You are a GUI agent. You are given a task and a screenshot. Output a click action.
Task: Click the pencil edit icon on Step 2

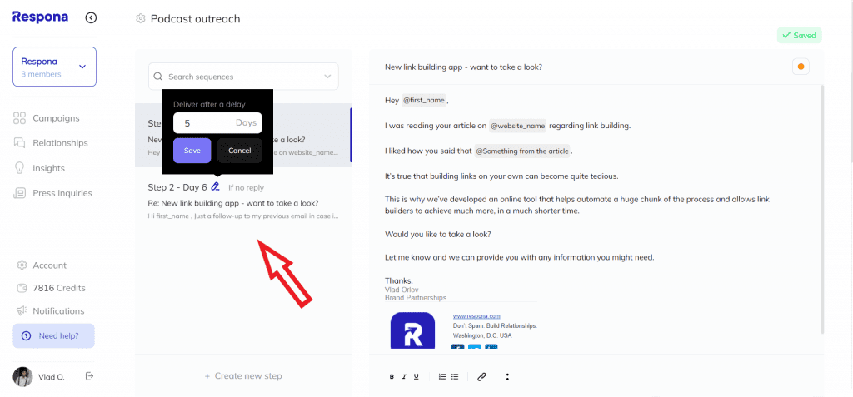(x=216, y=187)
